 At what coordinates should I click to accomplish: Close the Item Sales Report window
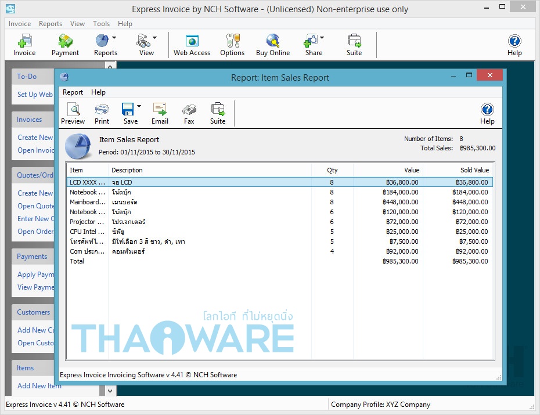click(489, 75)
